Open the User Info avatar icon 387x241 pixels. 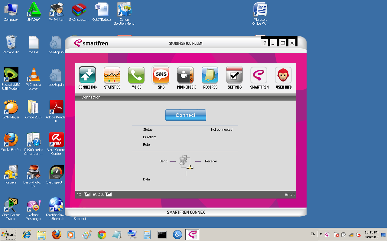tap(284, 75)
